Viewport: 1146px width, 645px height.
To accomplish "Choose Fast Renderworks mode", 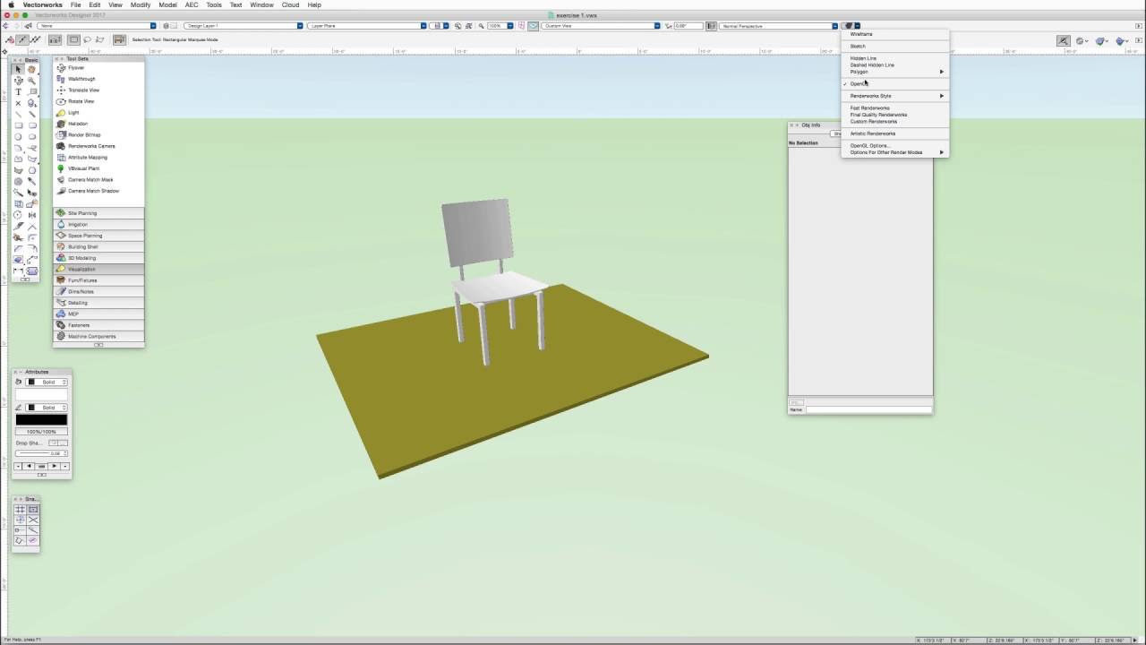I will [894, 107].
